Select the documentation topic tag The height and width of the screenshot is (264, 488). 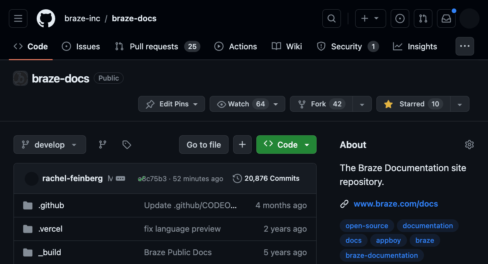click(x=428, y=226)
